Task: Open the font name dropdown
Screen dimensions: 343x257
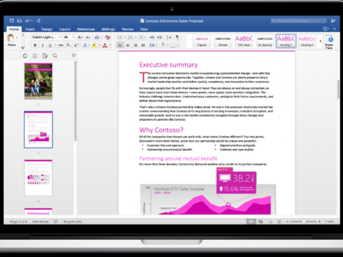Action: click(60, 37)
